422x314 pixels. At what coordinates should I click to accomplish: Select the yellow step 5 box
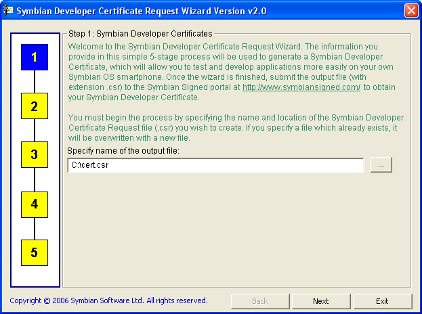[35, 252]
